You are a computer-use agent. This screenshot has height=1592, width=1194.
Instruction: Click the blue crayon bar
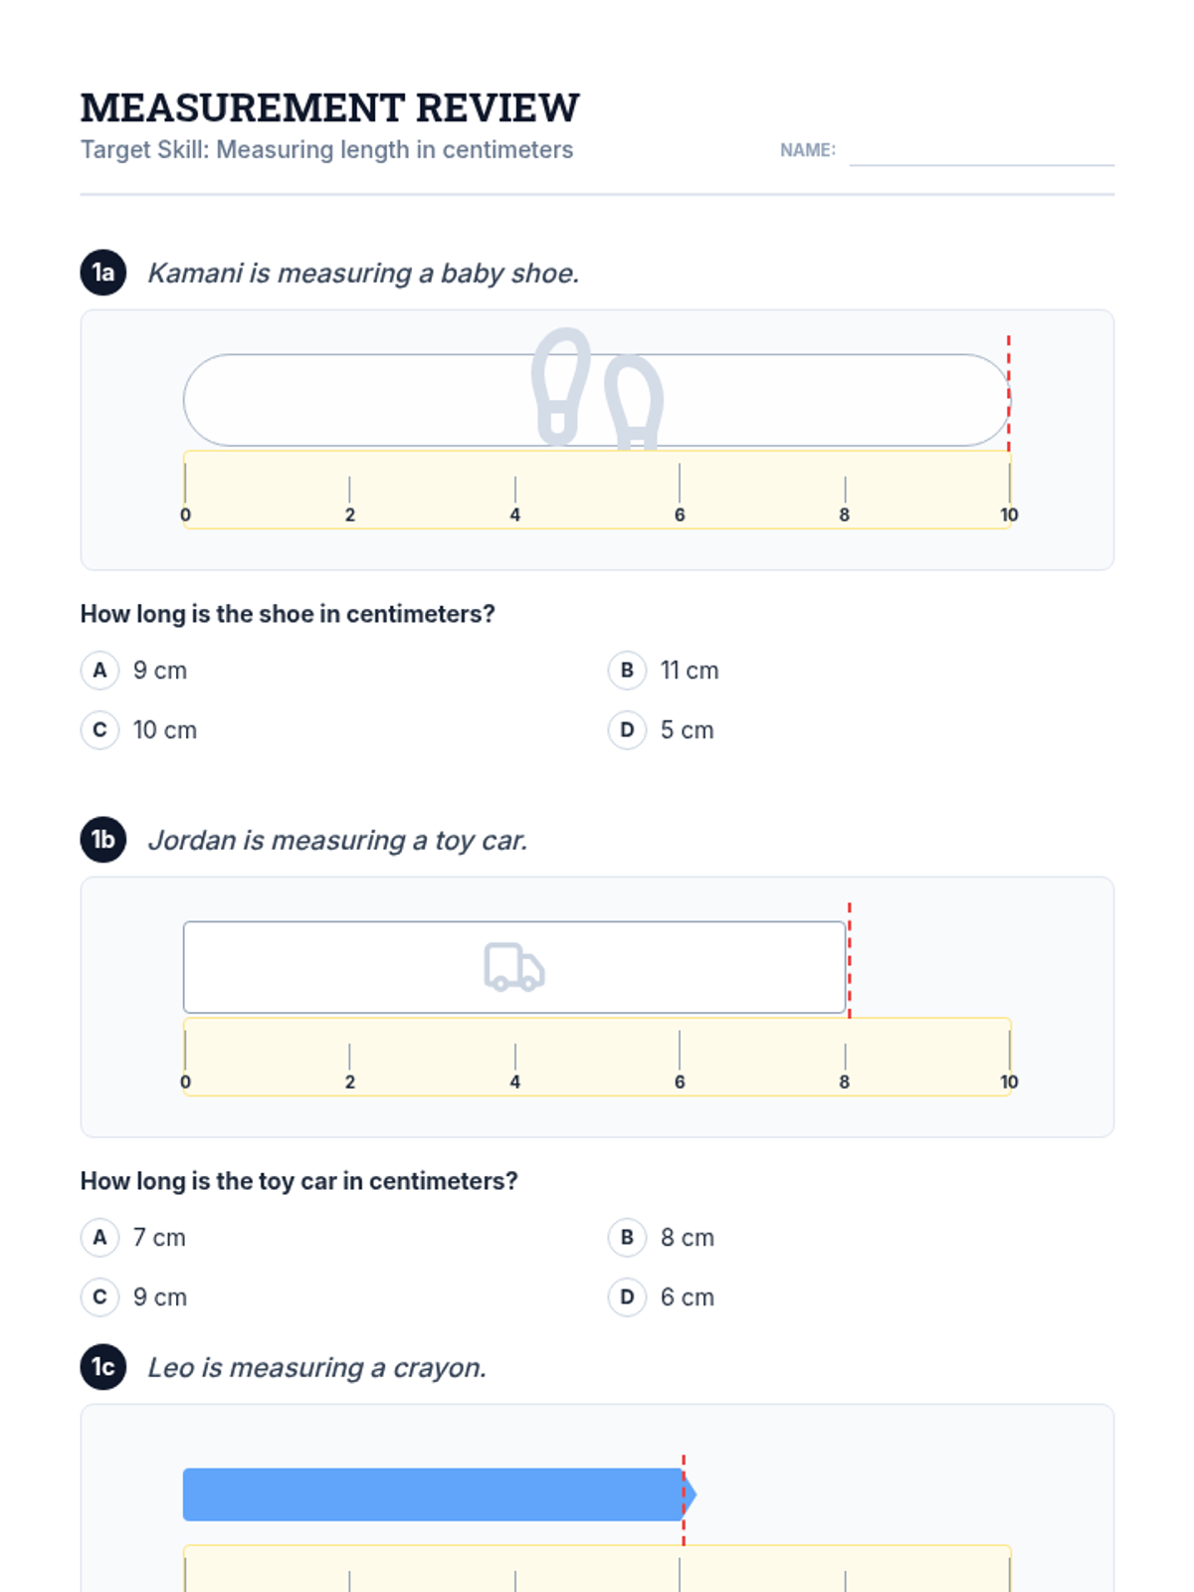(x=433, y=1494)
